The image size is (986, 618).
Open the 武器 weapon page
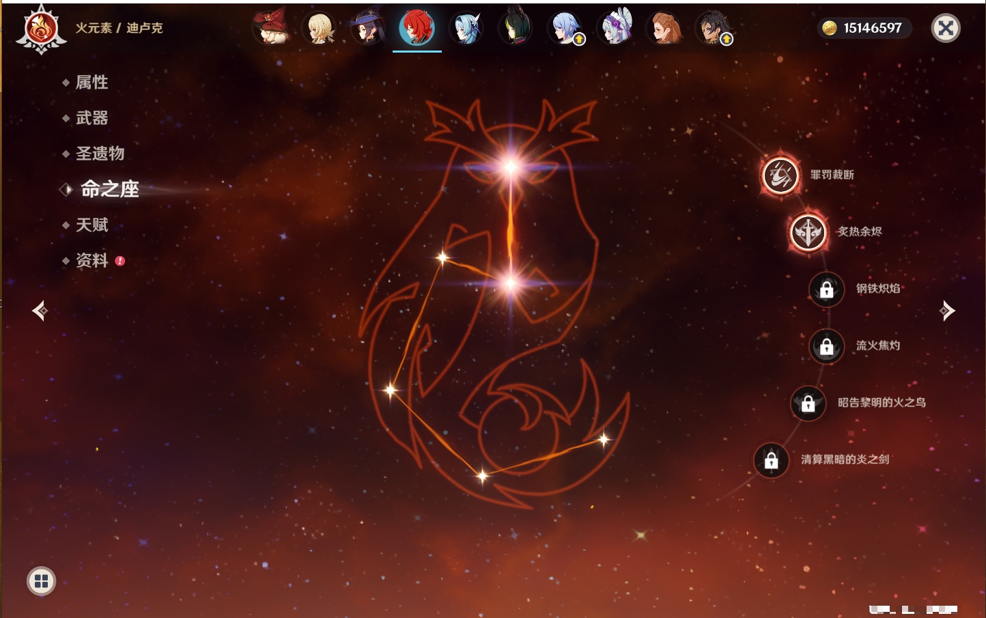pyautogui.click(x=91, y=118)
